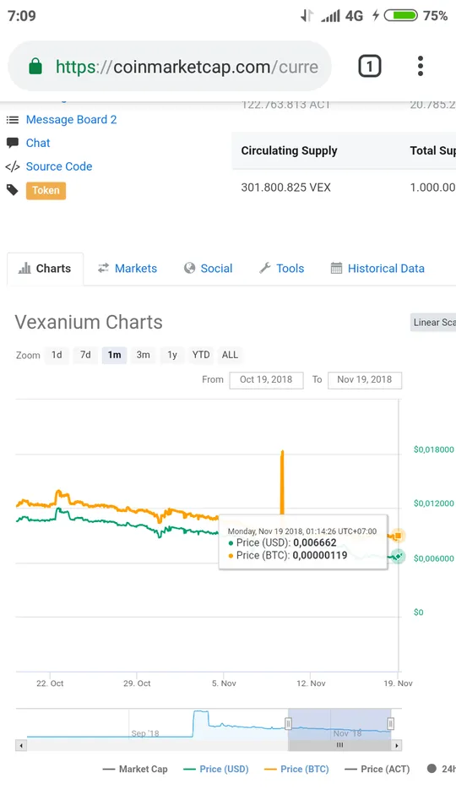Image resolution: width=456 pixels, height=811 pixels.
Task: Click the Message Board list icon
Action: coord(13,119)
